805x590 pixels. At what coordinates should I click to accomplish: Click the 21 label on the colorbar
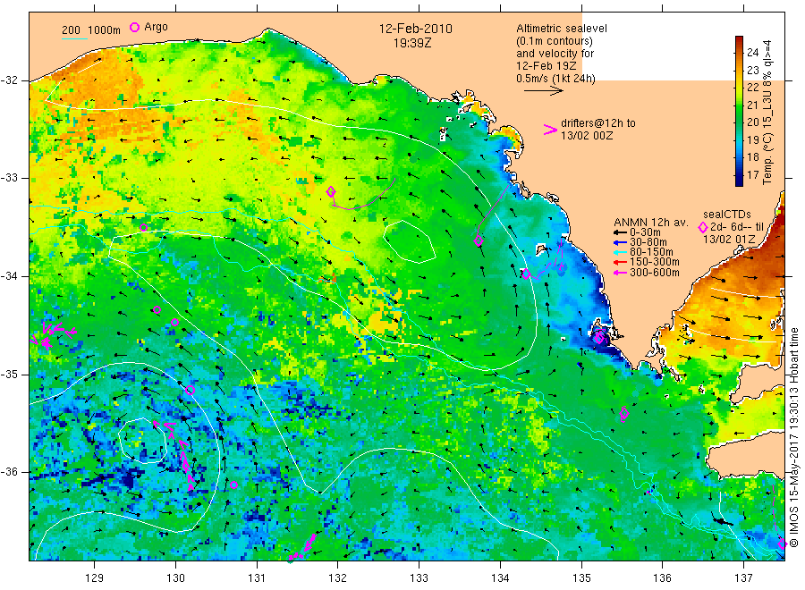point(752,105)
